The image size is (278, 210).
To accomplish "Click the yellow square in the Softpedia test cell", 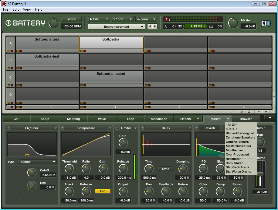I will (x=18, y=51).
